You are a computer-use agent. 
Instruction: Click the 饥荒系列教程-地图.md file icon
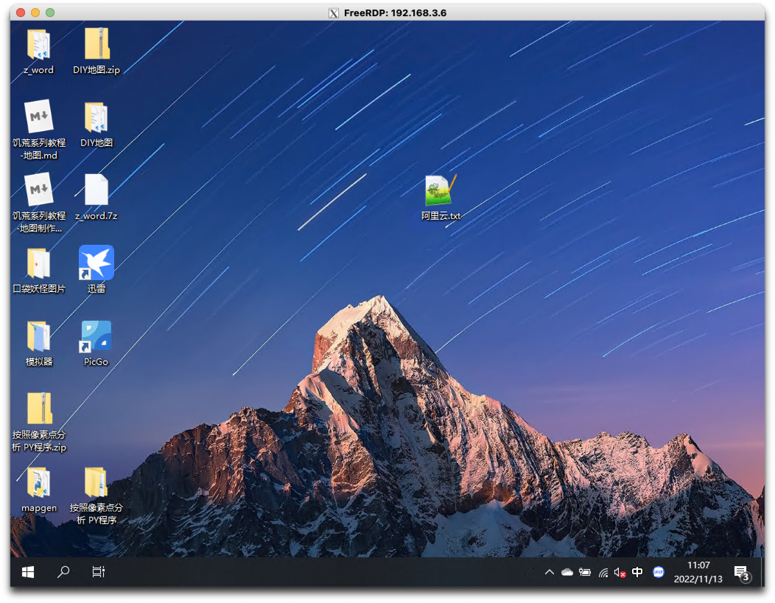pyautogui.click(x=39, y=116)
